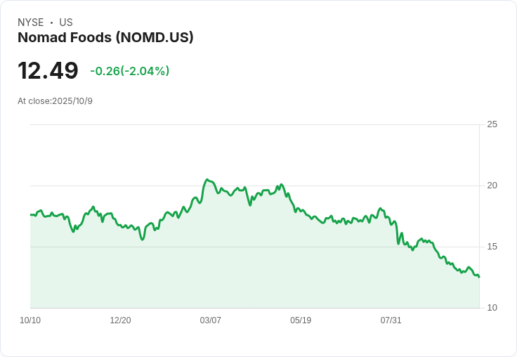Viewport: 517px width, 357px height.
Task: Click the lowest dip of the line near 12/20
Action: 142,240
